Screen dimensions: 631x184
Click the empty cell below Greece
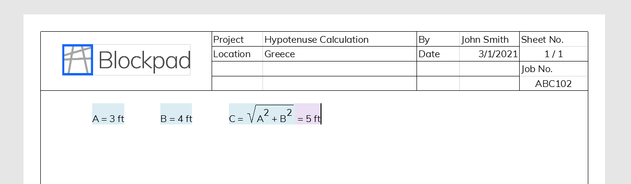[340, 69]
